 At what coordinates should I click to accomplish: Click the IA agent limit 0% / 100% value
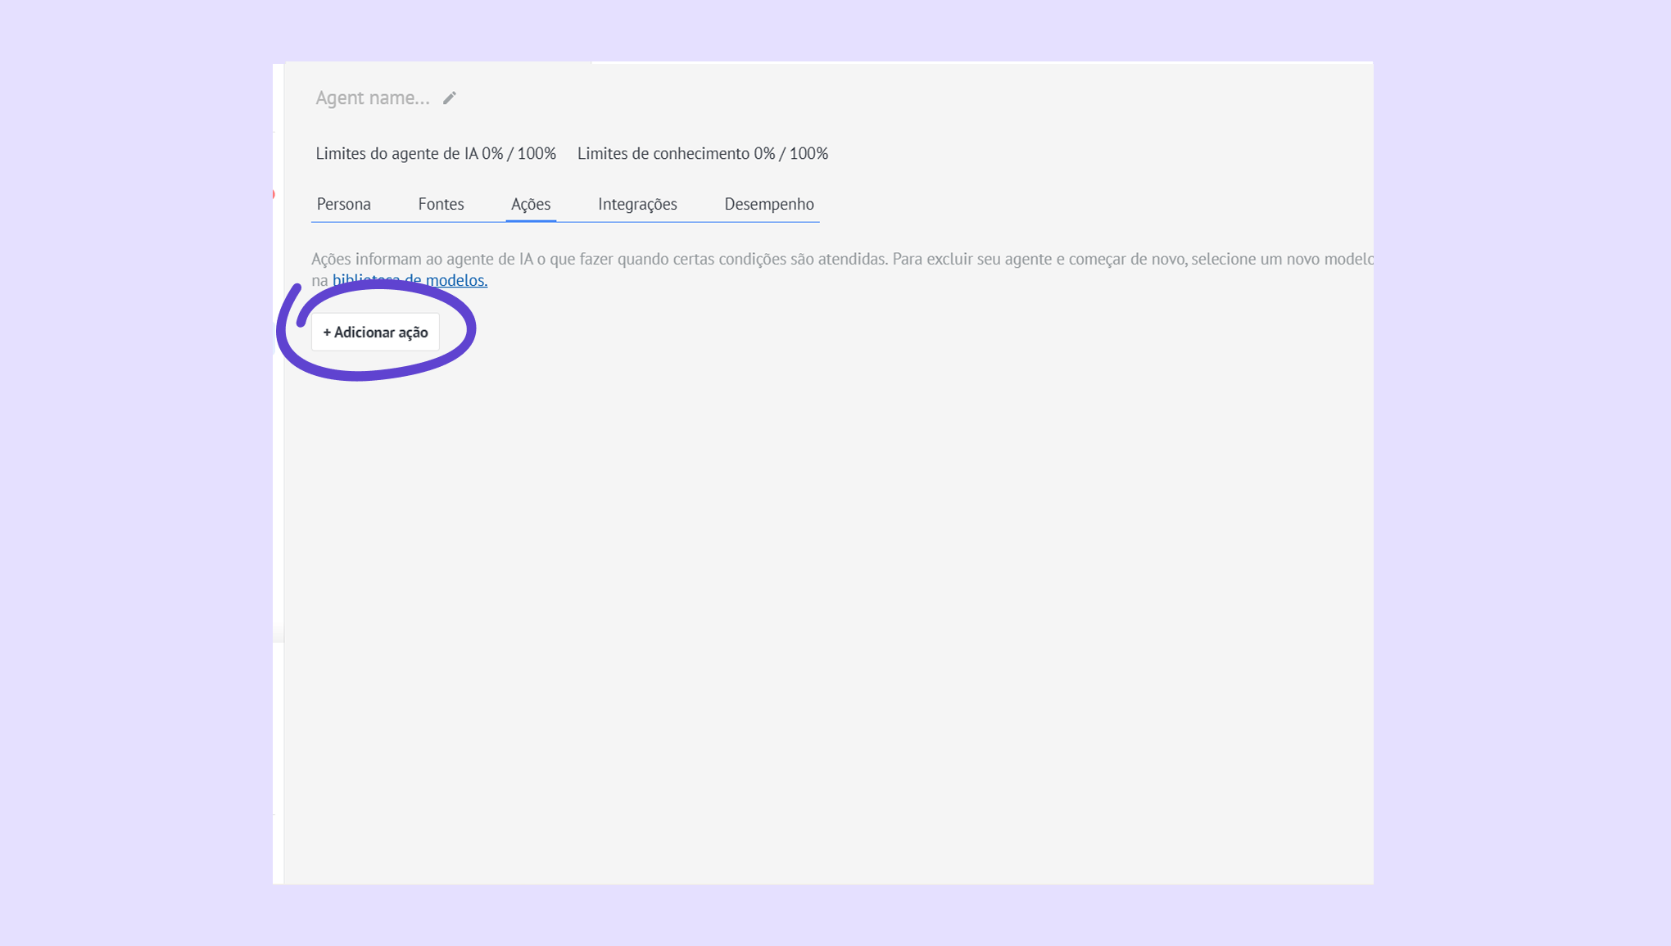coord(519,154)
